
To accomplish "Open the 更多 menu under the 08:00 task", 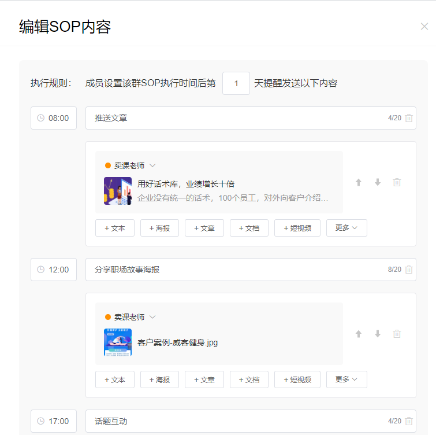I will [x=346, y=228].
